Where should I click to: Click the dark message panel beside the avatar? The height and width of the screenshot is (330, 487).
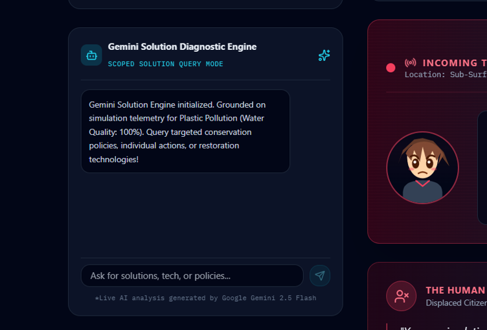click(482, 168)
